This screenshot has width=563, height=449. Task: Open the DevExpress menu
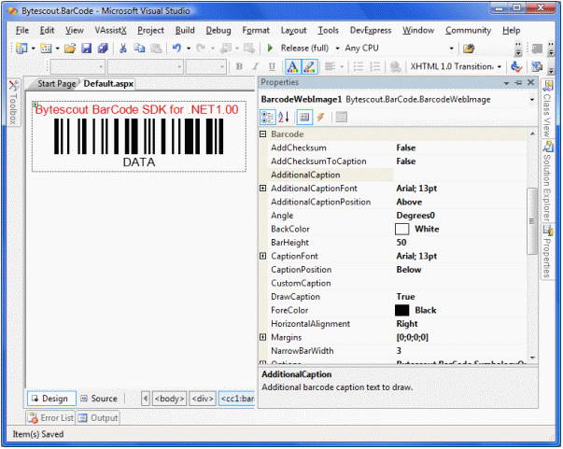371,31
